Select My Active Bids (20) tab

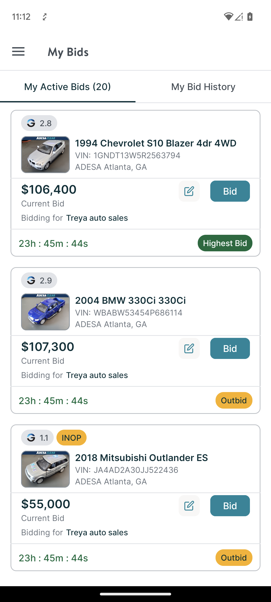pyautogui.click(x=67, y=87)
